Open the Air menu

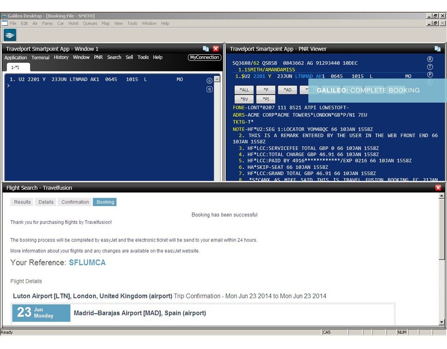35,23
